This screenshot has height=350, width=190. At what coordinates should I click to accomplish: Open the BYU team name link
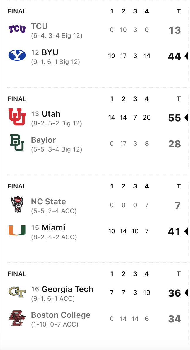tap(50, 52)
